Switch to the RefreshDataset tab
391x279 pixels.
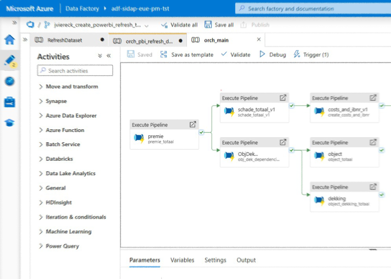coord(65,40)
